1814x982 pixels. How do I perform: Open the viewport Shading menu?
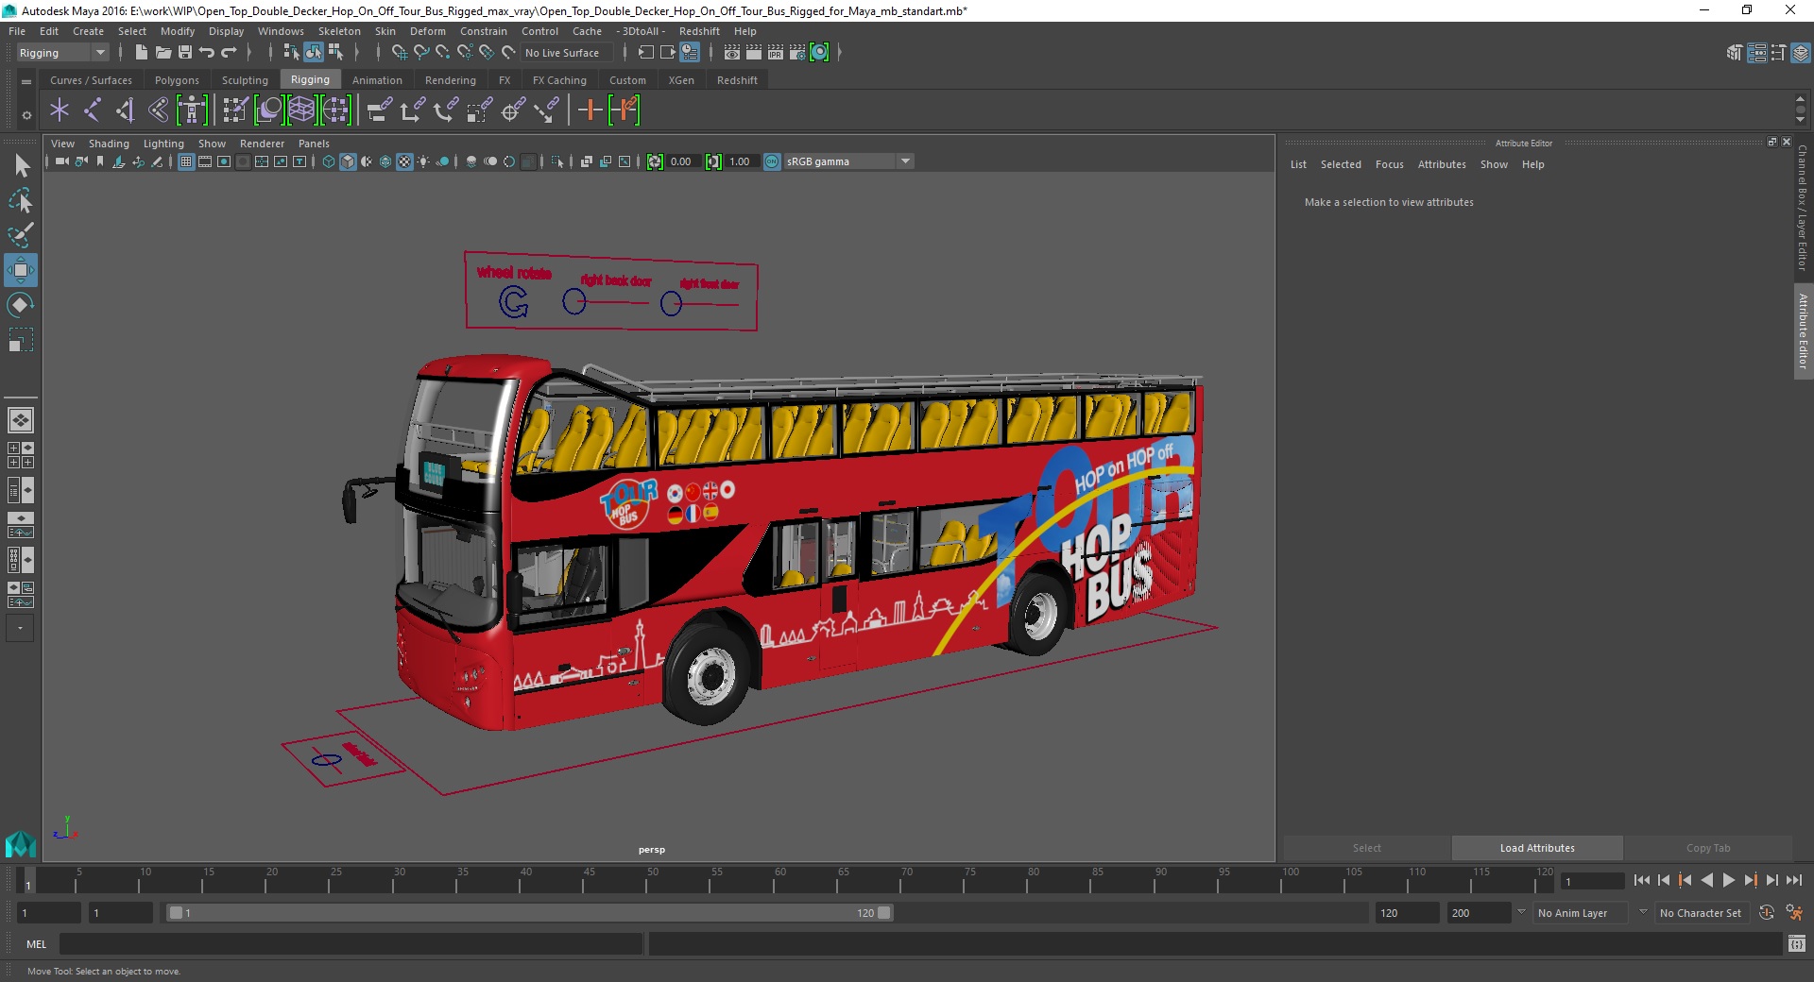pyautogui.click(x=109, y=144)
